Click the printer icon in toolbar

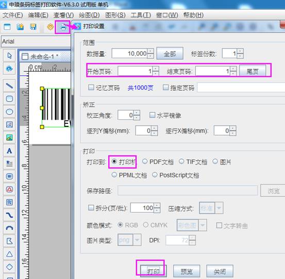point(63,27)
